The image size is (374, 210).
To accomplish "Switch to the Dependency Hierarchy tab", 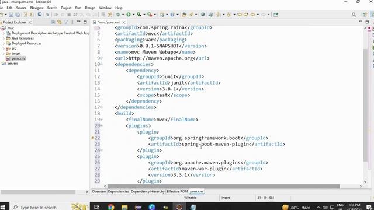I will [148, 191].
